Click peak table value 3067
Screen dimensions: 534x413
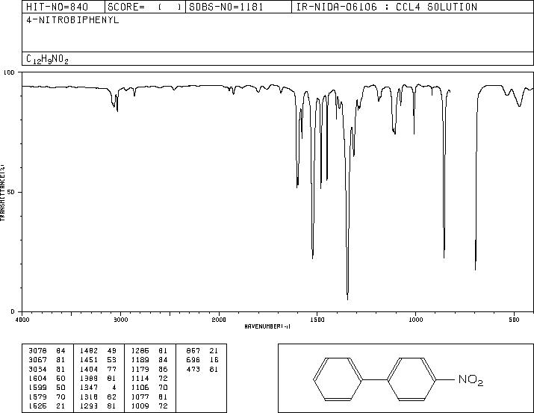37,360
